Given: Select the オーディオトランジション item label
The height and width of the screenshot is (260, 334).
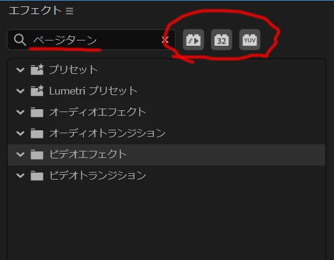Looking at the screenshot, I should [x=107, y=133].
